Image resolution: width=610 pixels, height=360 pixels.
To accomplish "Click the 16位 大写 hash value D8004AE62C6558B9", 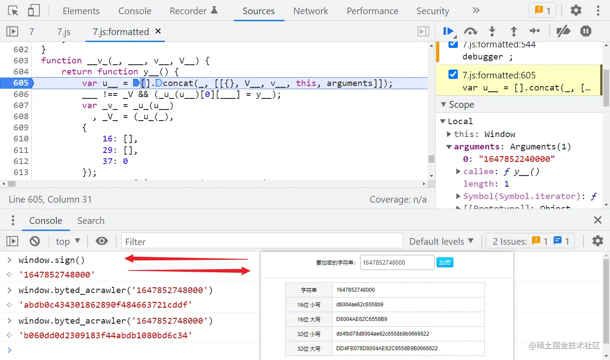I will coord(362,319).
